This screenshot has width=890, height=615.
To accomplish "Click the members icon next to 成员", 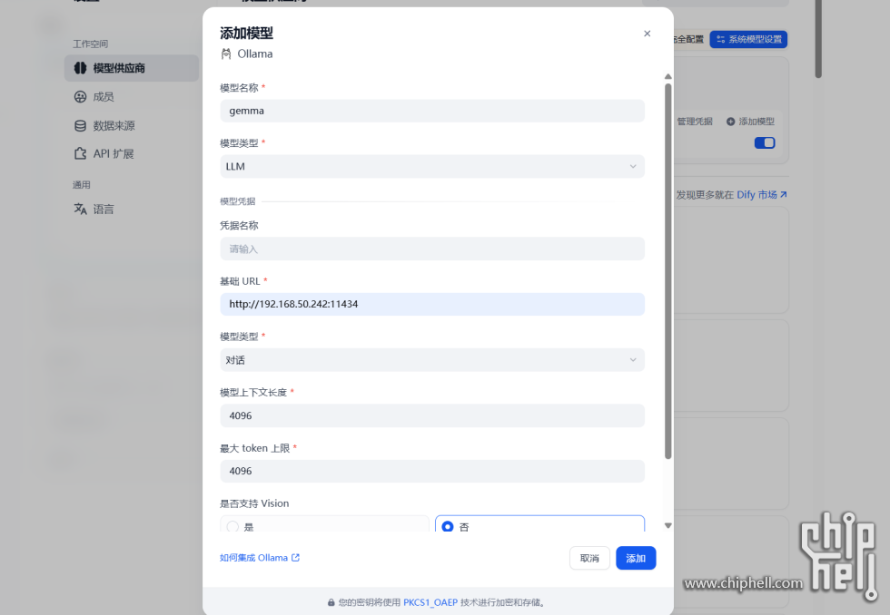I will tap(80, 97).
